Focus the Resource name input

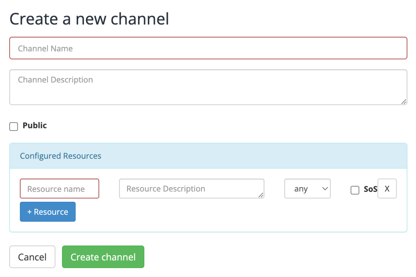pyautogui.click(x=59, y=189)
